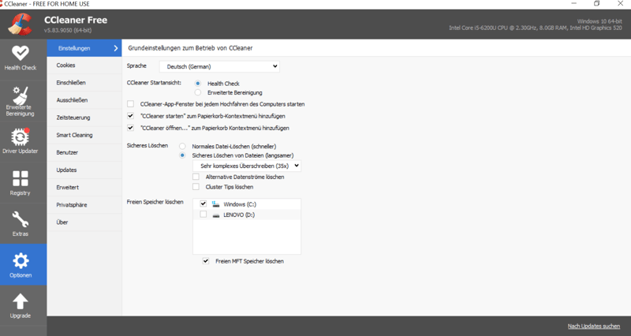Switch to the Smart Cleaning section

tap(74, 135)
